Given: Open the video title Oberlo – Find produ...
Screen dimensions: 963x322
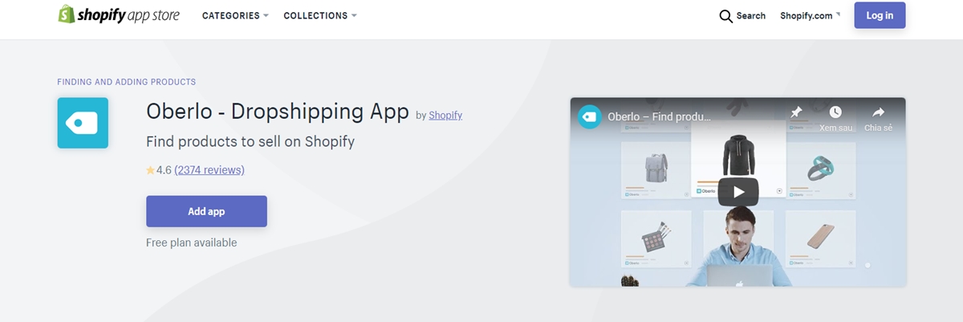Looking at the screenshot, I should (660, 116).
